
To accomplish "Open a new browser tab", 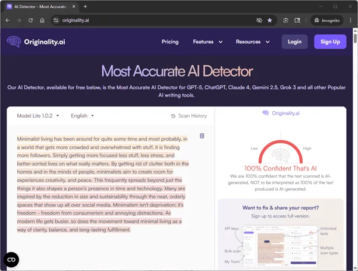I will (x=86, y=7).
